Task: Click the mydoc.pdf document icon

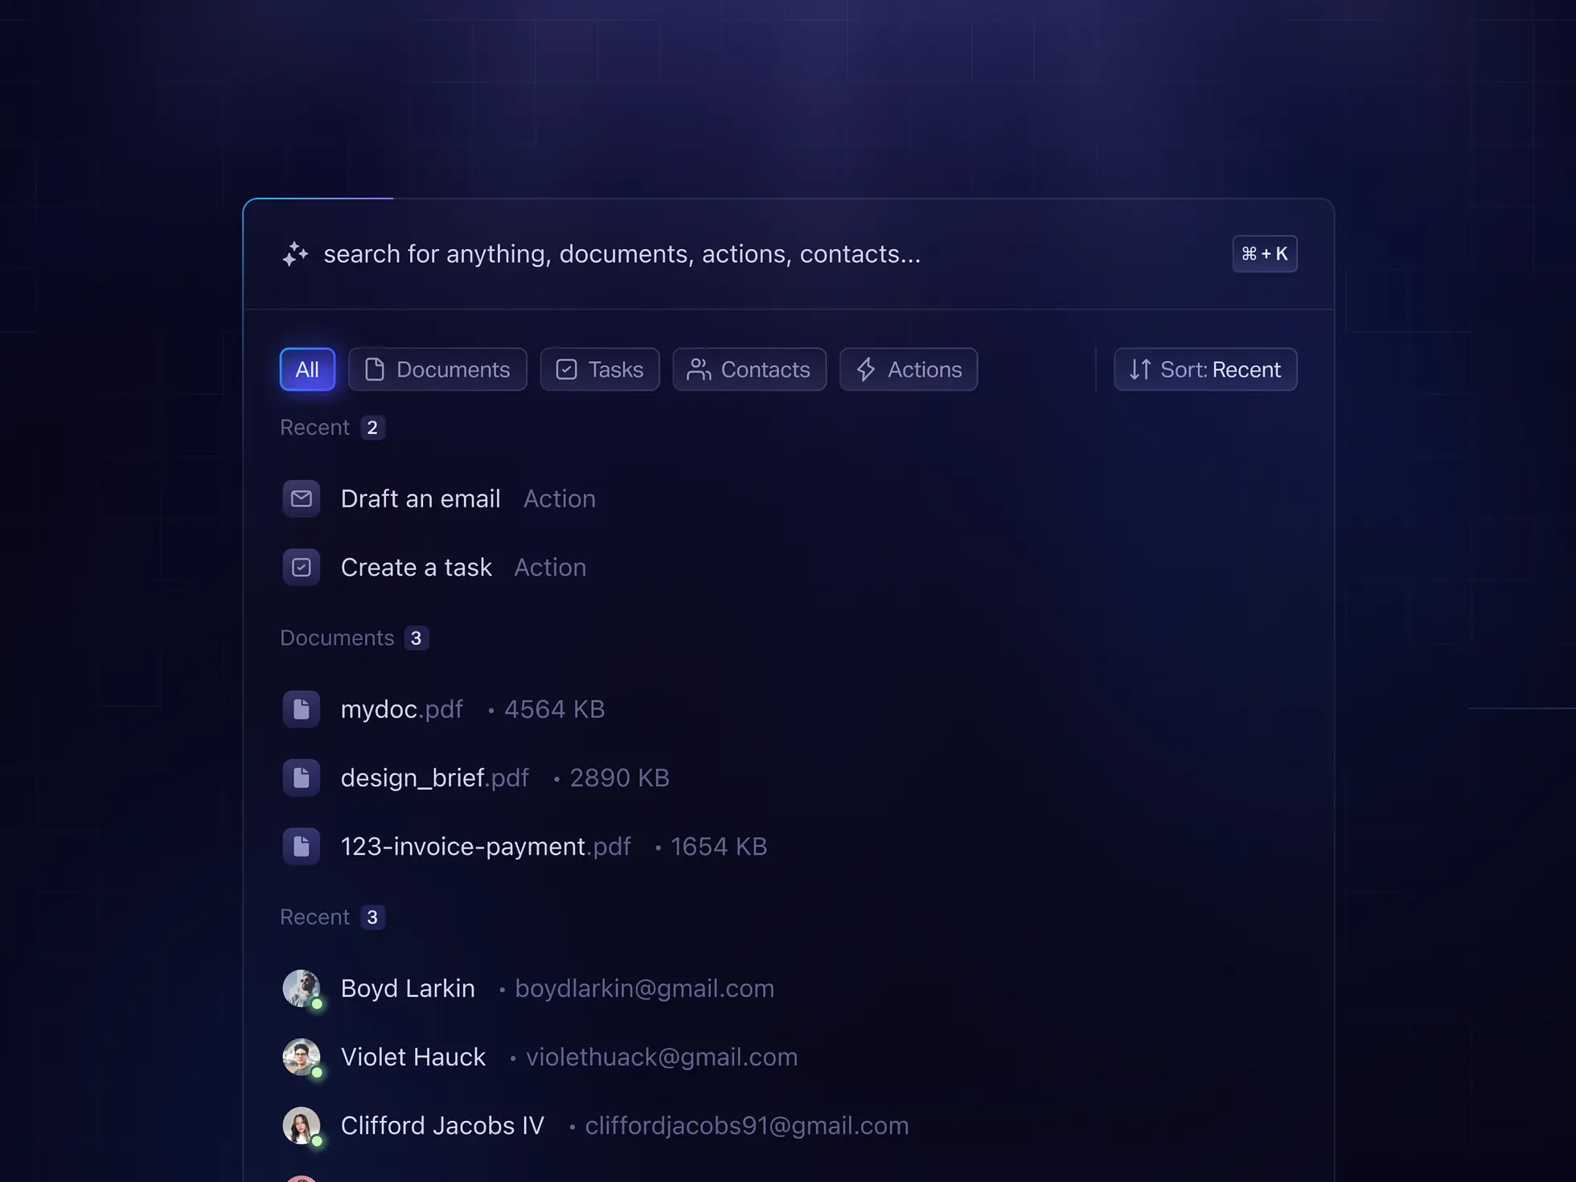Action: 302,709
